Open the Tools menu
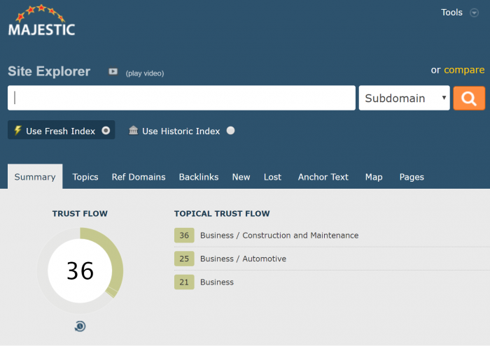This screenshot has height=346, width=490. click(451, 13)
